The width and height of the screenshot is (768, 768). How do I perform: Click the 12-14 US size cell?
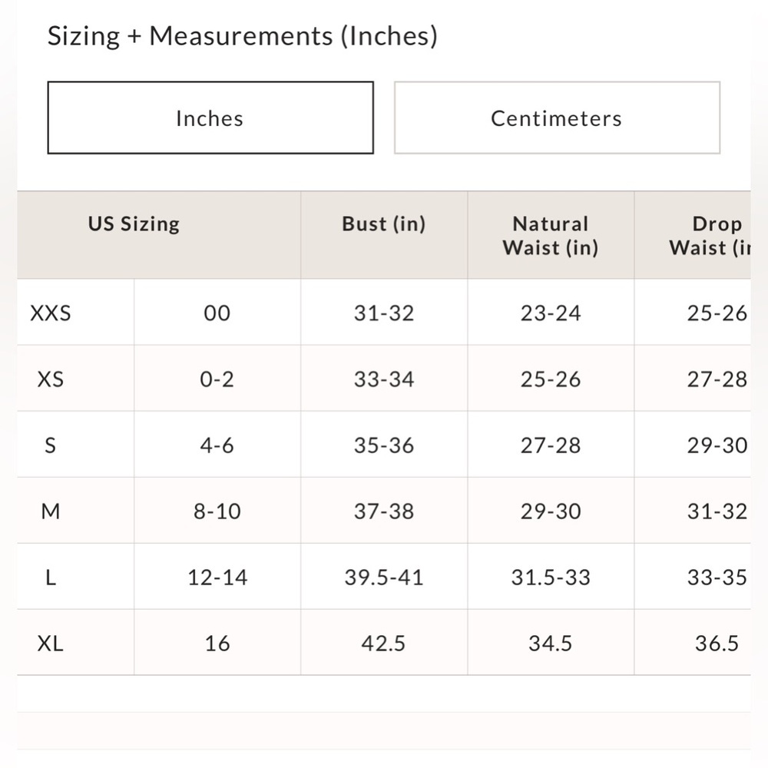pos(217,578)
